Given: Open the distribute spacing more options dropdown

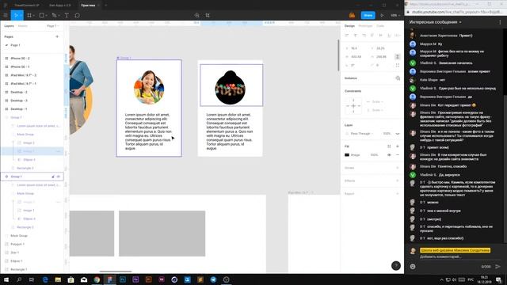Looking at the screenshot, I should coord(398,35).
